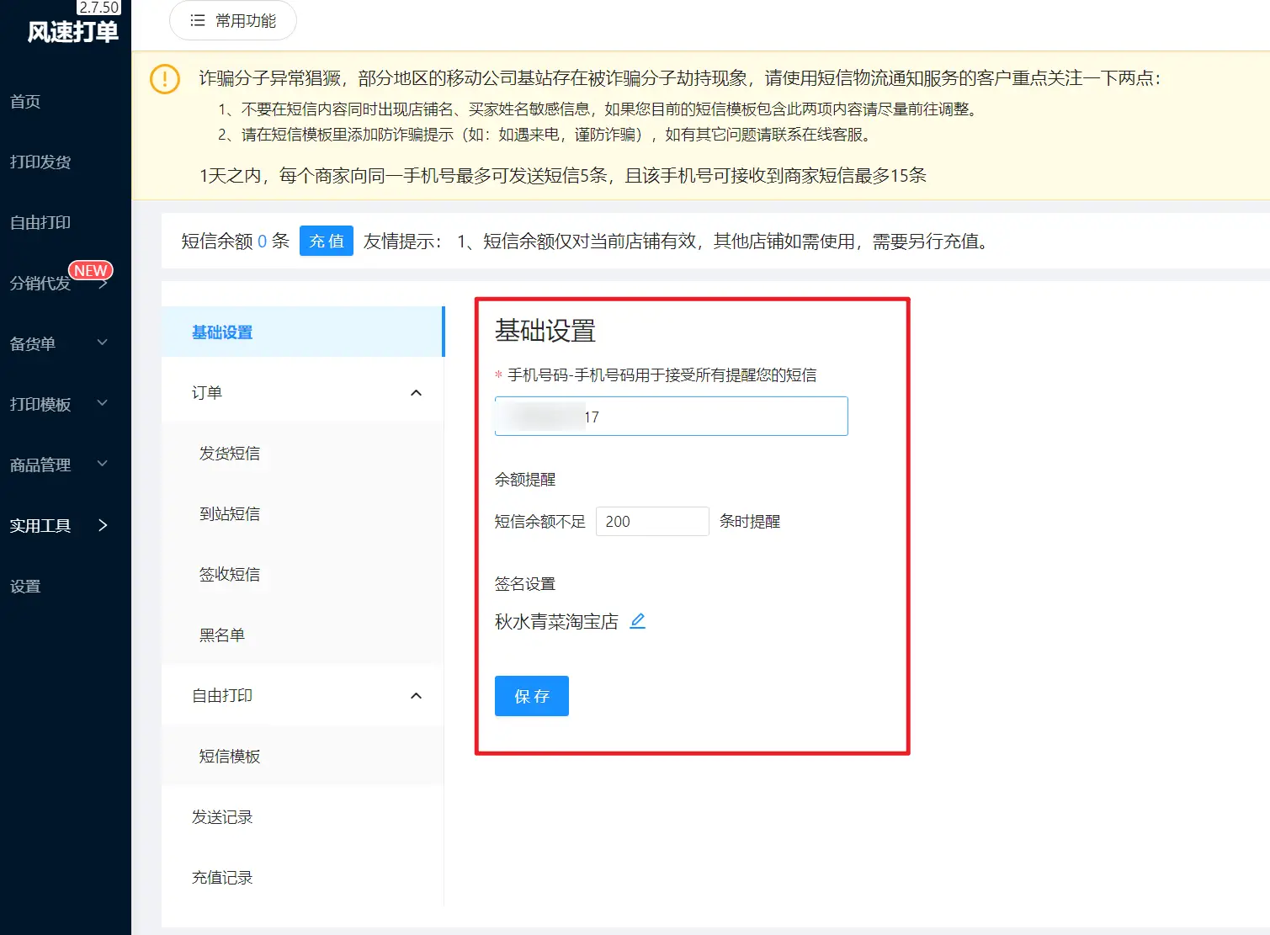The image size is (1270, 935).
Task: Collapse the 订单 section chevron
Action: [x=416, y=393]
